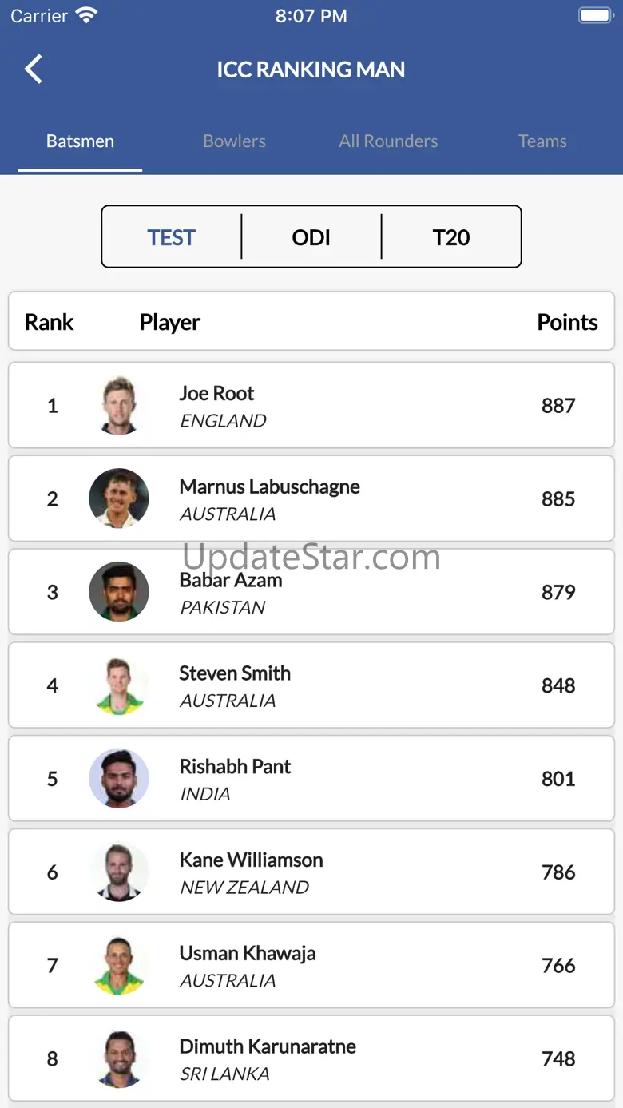Switch the format to ODI
This screenshot has height=1108, width=623.
click(311, 237)
